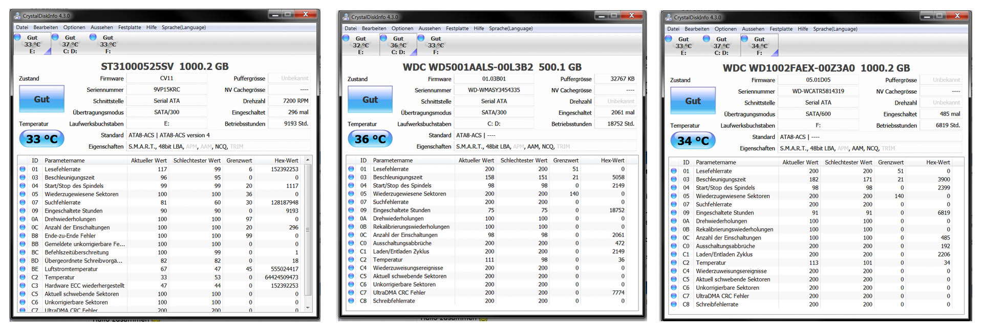Open Hilfe menu in right window

[x=803, y=29]
